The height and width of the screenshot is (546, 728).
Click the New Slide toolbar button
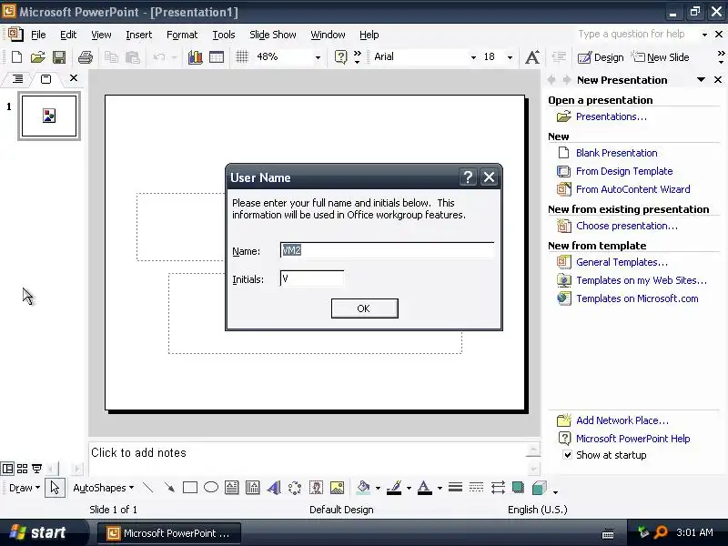pos(660,57)
